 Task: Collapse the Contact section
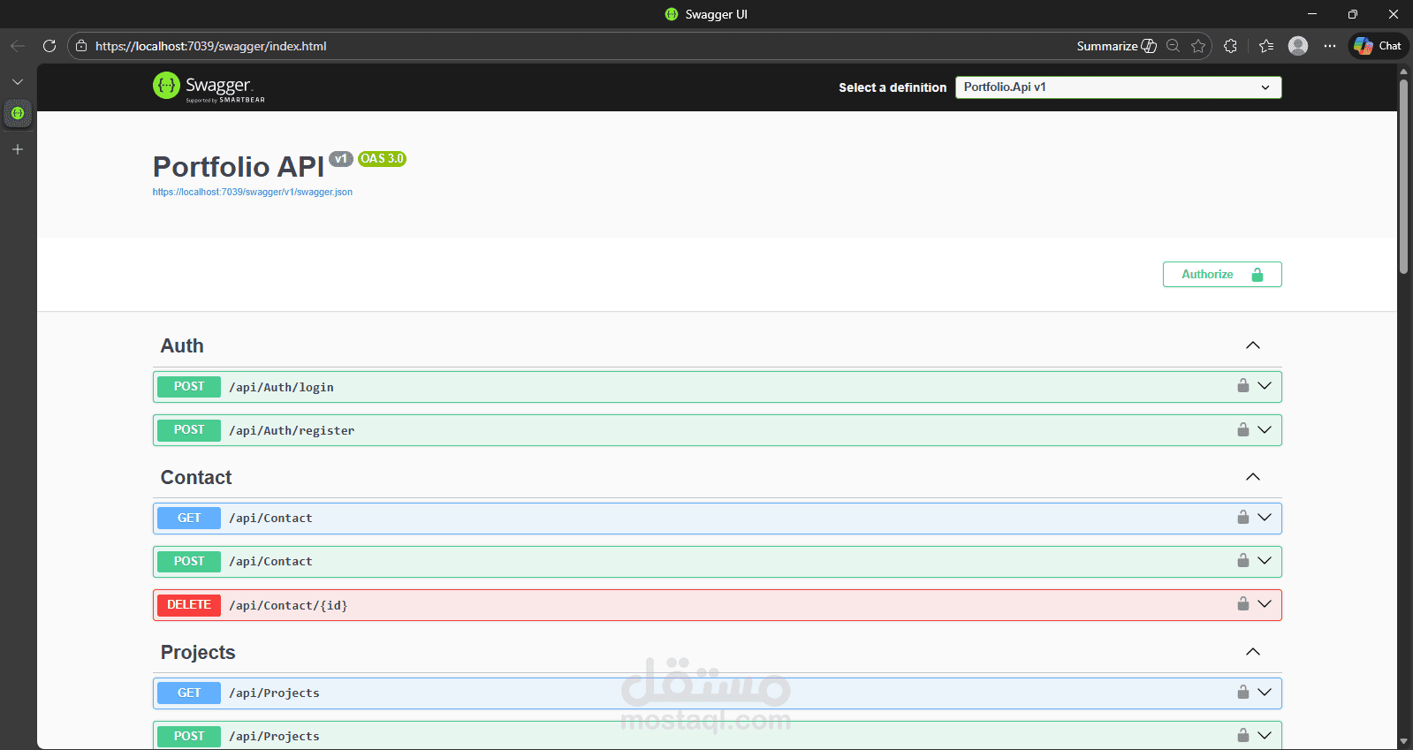click(x=1253, y=477)
